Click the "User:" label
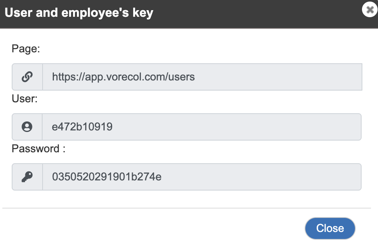Image resolution: width=378 pixels, height=246 pixels. click(25, 99)
